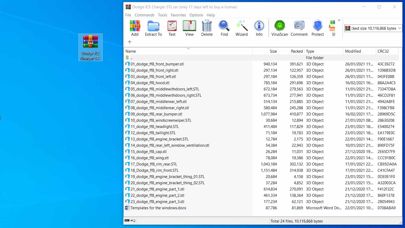405x228 pixels.
Task: Sort by Modified column header
Action: click(359, 51)
